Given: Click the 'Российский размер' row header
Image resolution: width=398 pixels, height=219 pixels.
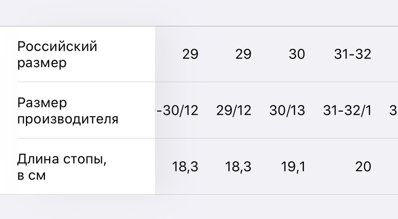Looking at the screenshot, I should (57, 54).
